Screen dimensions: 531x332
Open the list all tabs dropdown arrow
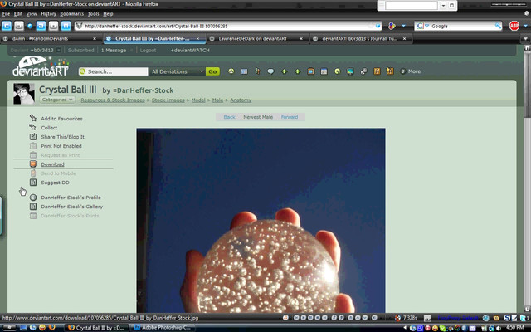click(525, 39)
